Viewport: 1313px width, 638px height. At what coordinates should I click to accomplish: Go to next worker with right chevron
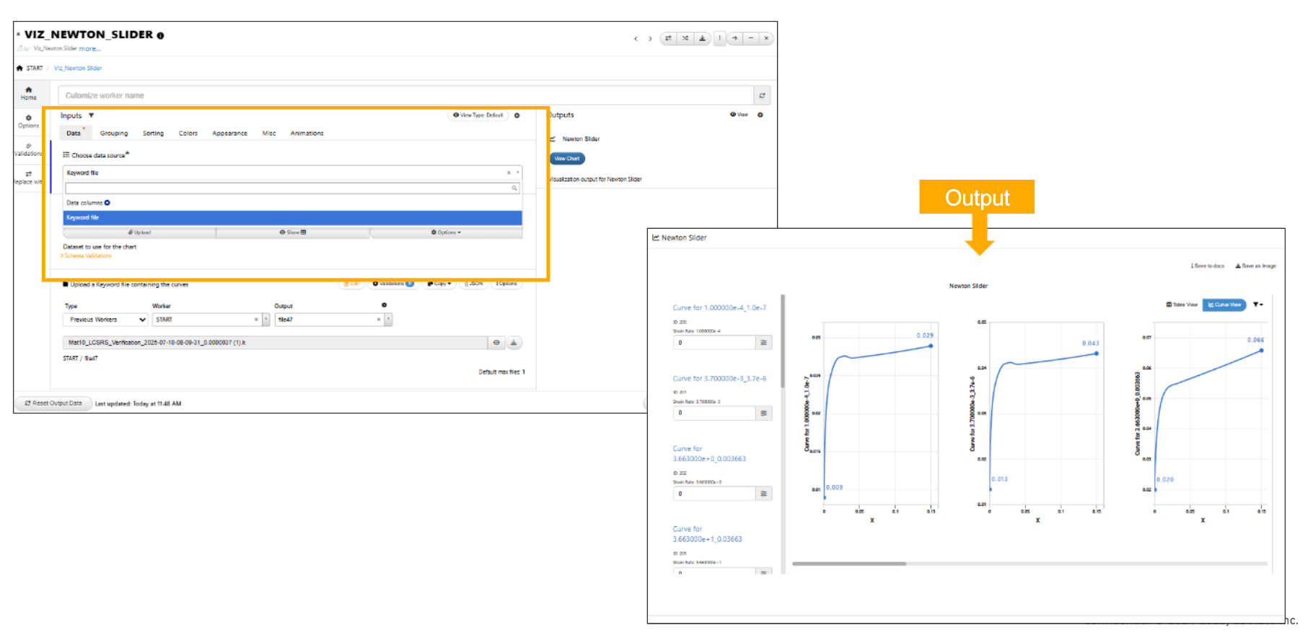coord(650,39)
